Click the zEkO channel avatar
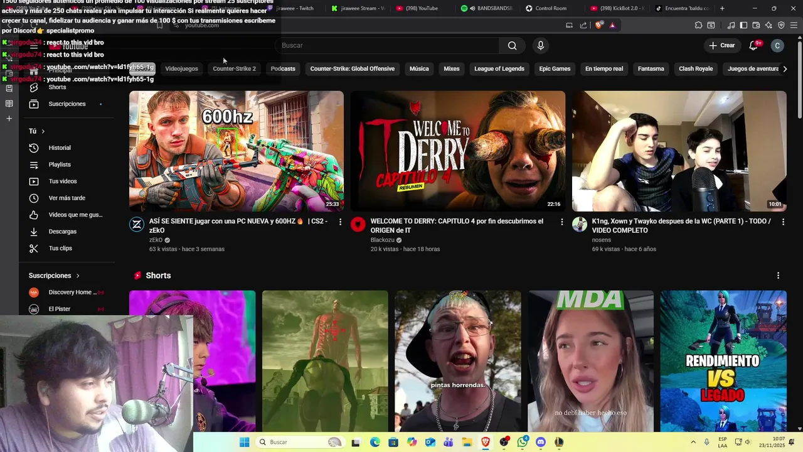 [137, 224]
